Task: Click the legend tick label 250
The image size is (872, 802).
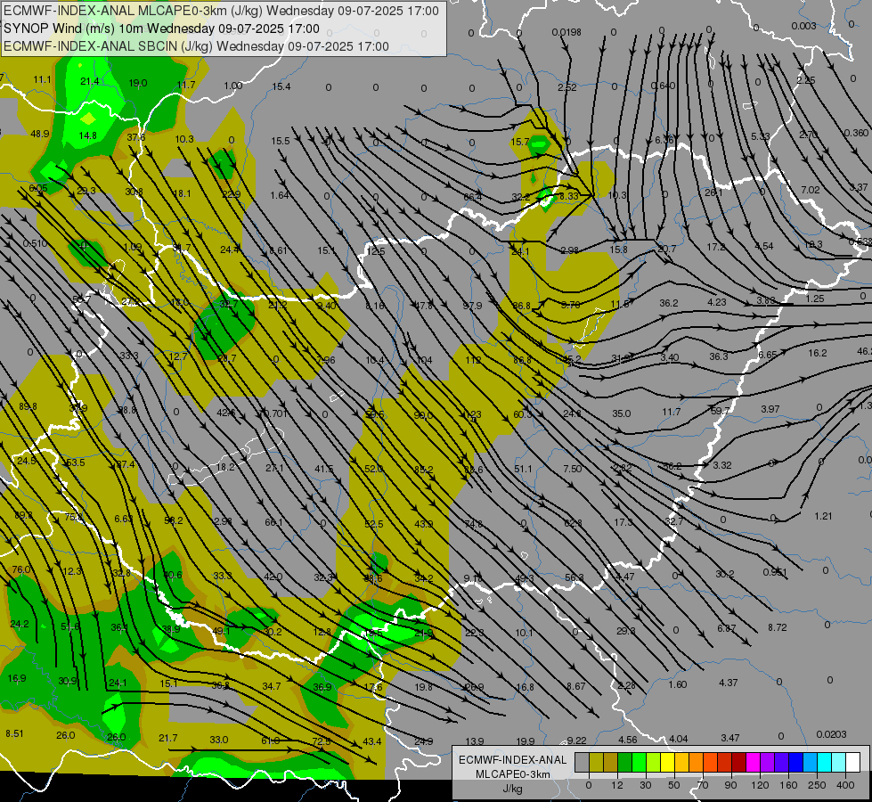Action: click(817, 785)
